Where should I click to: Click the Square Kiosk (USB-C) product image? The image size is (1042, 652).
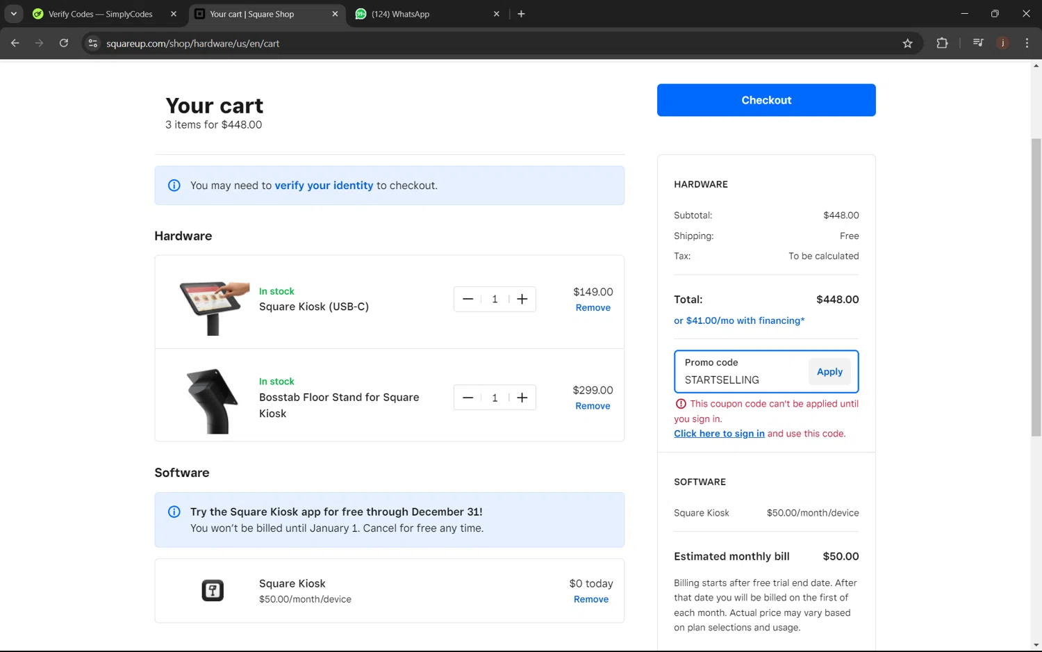click(x=214, y=307)
